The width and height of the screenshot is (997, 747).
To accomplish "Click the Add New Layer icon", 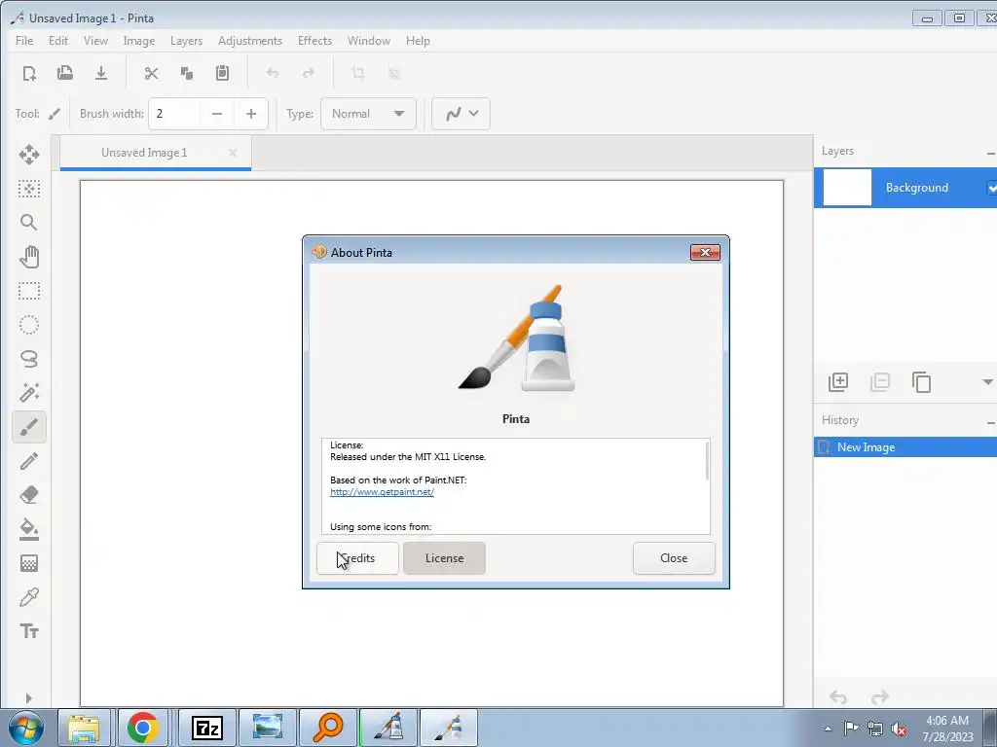I will pos(838,381).
